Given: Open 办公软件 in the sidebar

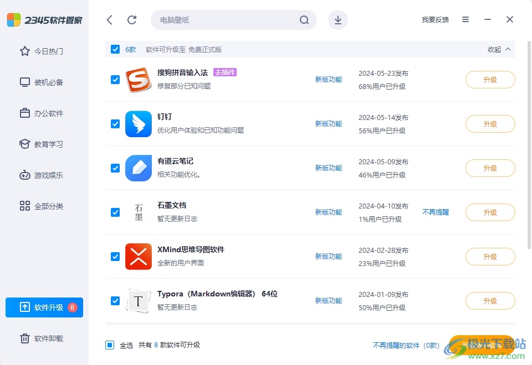Looking at the screenshot, I should pyautogui.click(x=42, y=113).
